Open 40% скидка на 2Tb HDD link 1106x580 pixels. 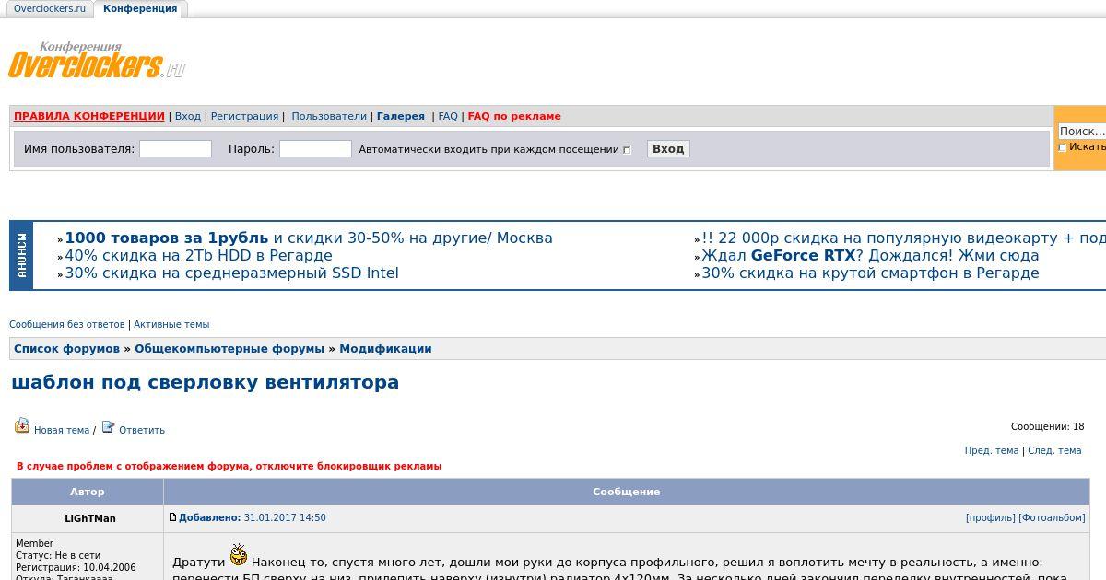(x=198, y=255)
